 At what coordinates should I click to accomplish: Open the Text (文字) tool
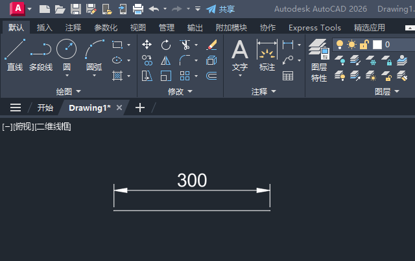240,55
